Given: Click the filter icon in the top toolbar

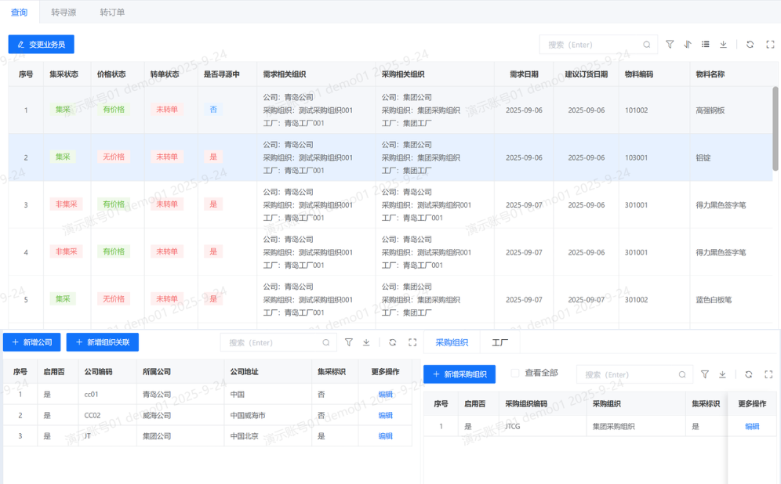Looking at the screenshot, I should (x=670, y=45).
